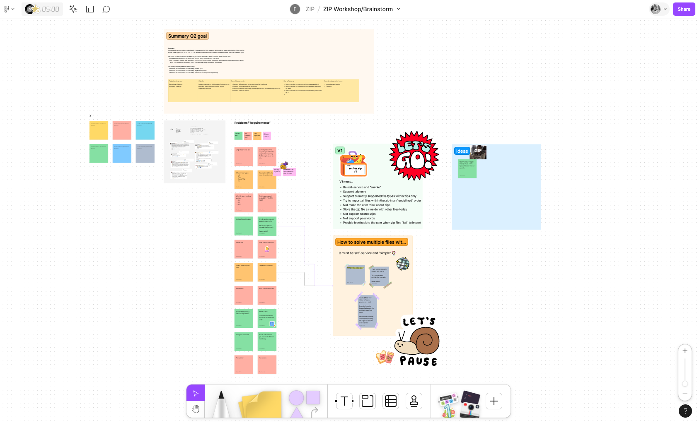The image size is (697, 423).
Task: Select the disco ball globe sticker
Action: pos(403,264)
